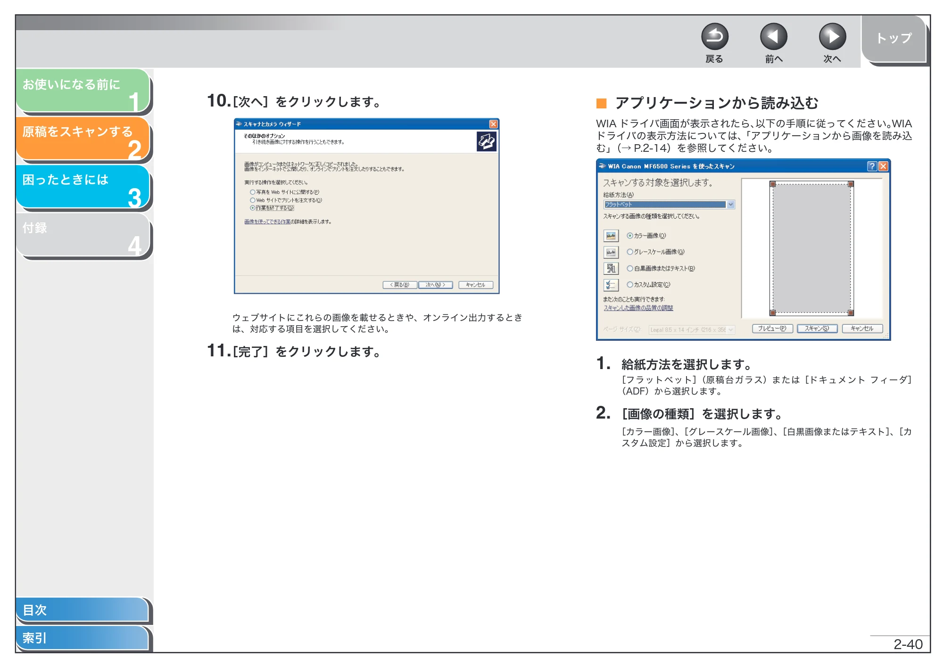943x667 pixels.
Task: Select 白黒画像またはテキスト radio button
Action: [x=630, y=269]
